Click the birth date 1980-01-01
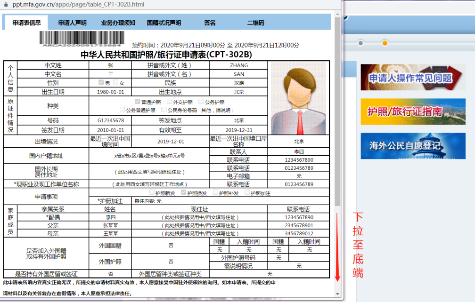Screen dimensions: 475x302 pyautogui.click(x=111, y=92)
